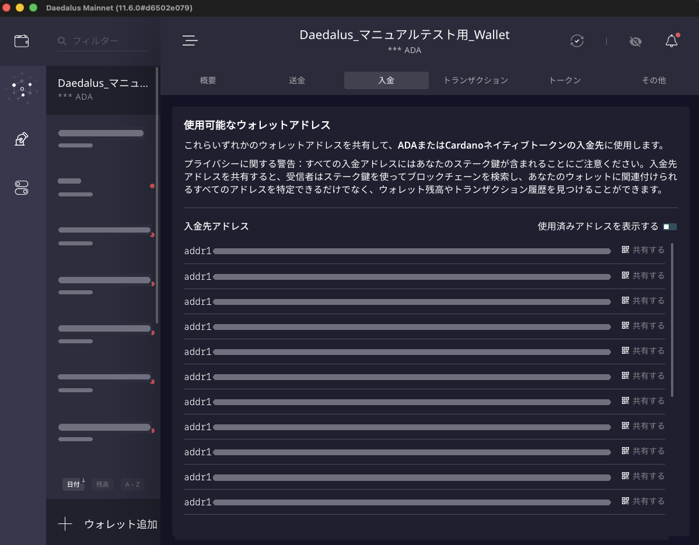Click the hamburger menu icon

190,41
